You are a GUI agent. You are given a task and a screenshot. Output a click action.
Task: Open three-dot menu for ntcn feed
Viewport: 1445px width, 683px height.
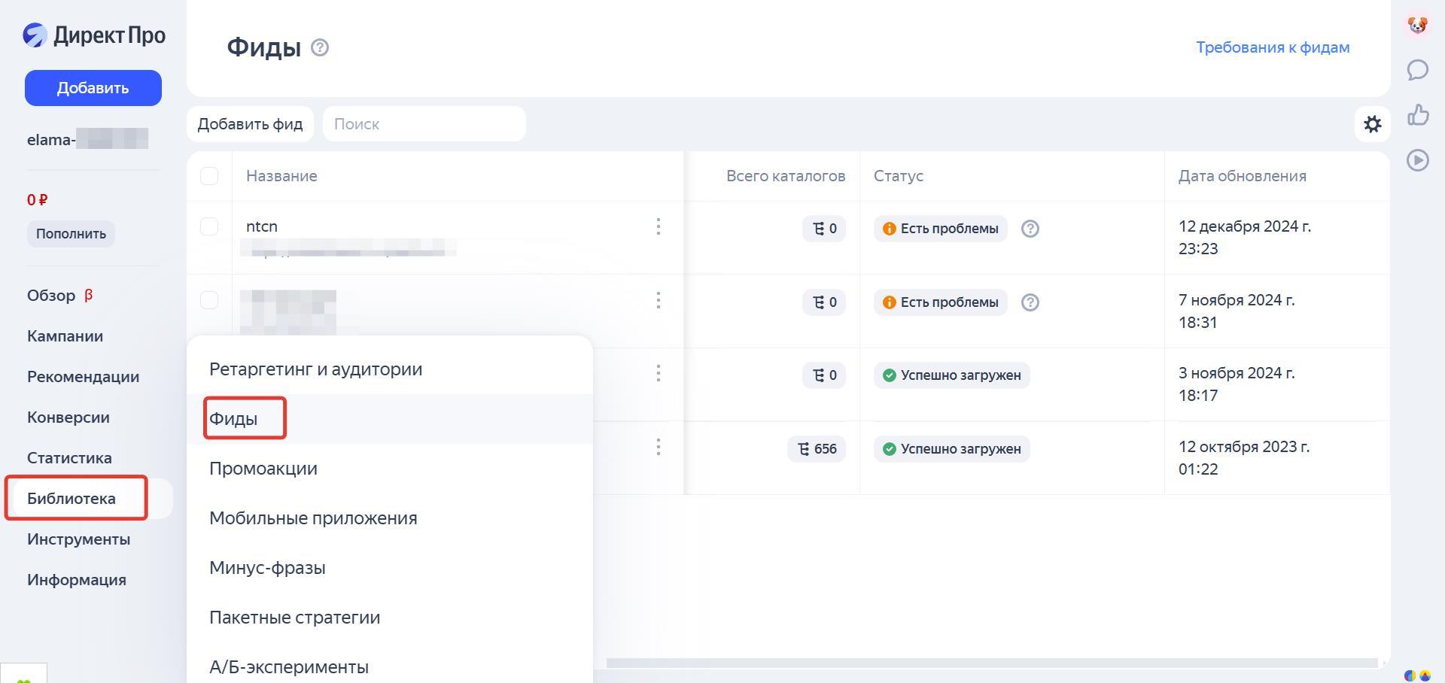658,227
